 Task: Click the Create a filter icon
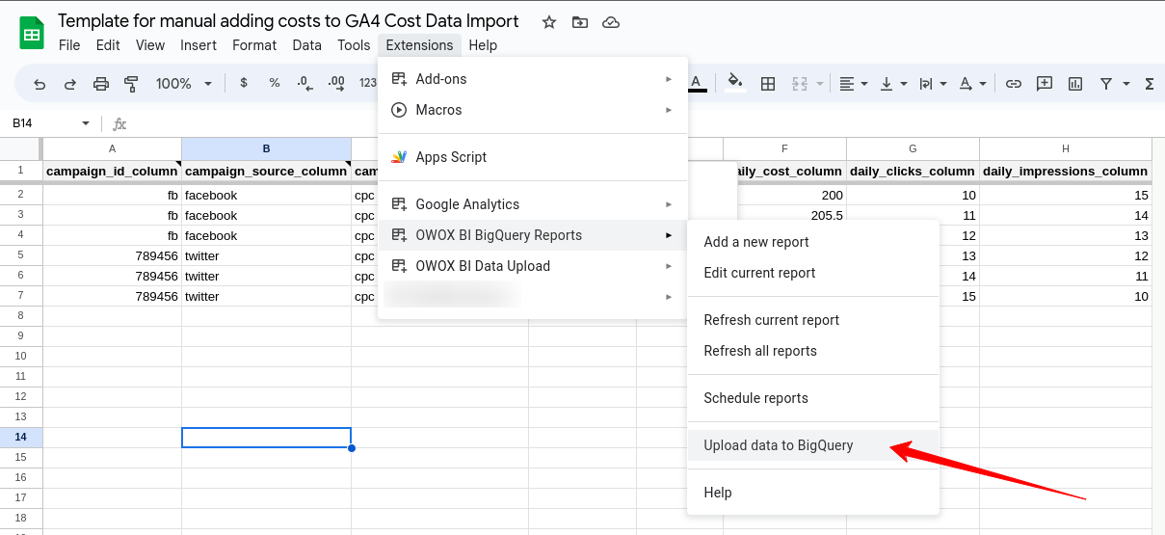[1106, 84]
